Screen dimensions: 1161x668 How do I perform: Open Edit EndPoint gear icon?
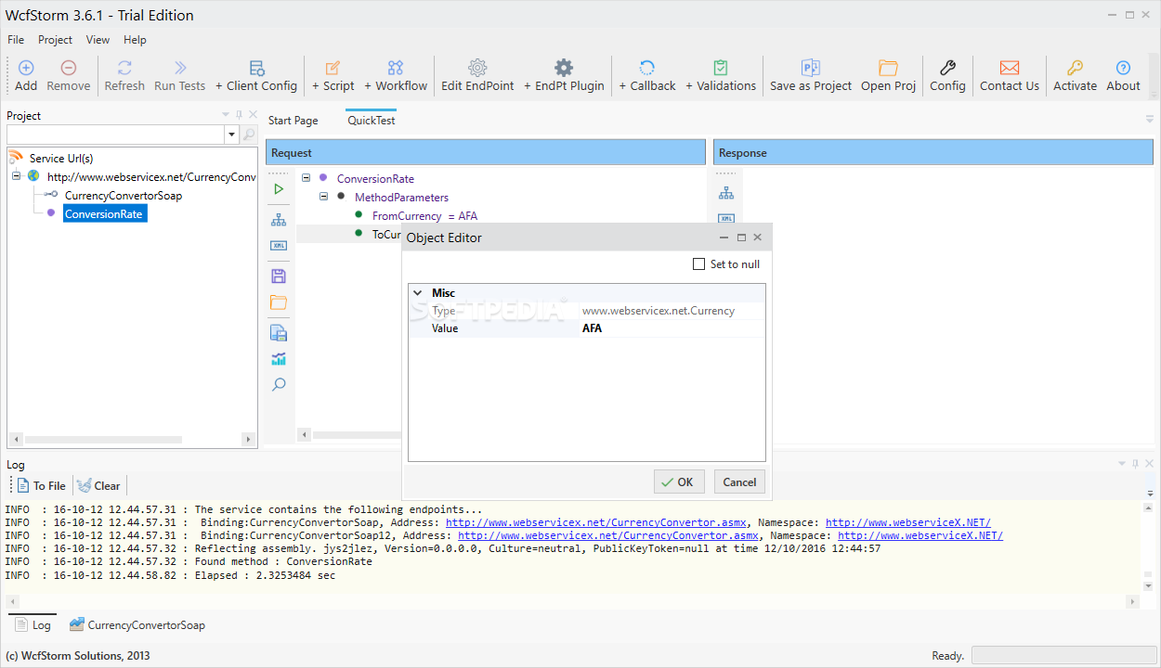click(477, 68)
